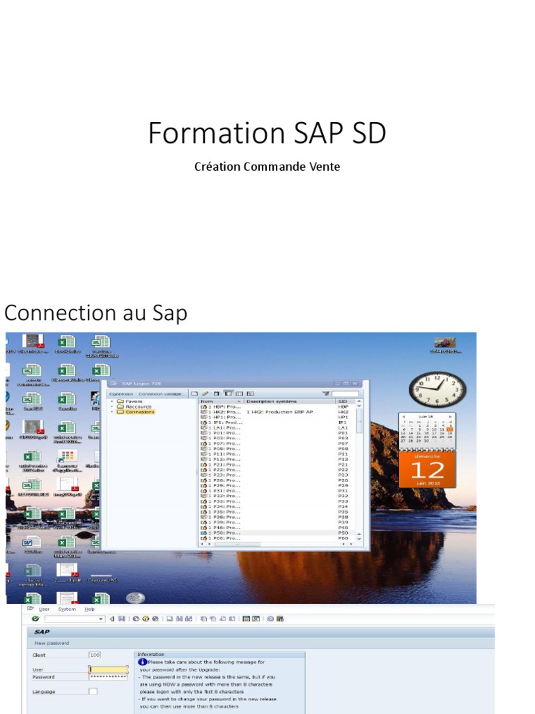Click the pencil edit icon in SAP Logon

(x=206, y=393)
